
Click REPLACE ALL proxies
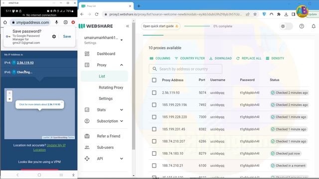(249, 59)
